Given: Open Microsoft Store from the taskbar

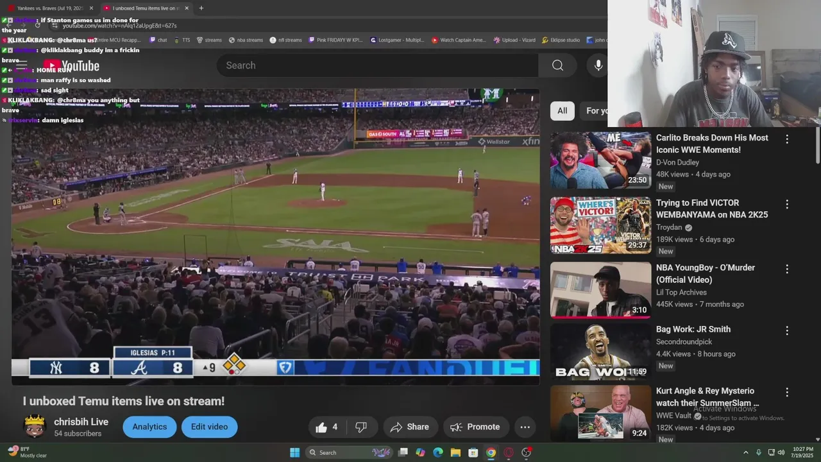Looking at the screenshot, I should (x=473, y=452).
